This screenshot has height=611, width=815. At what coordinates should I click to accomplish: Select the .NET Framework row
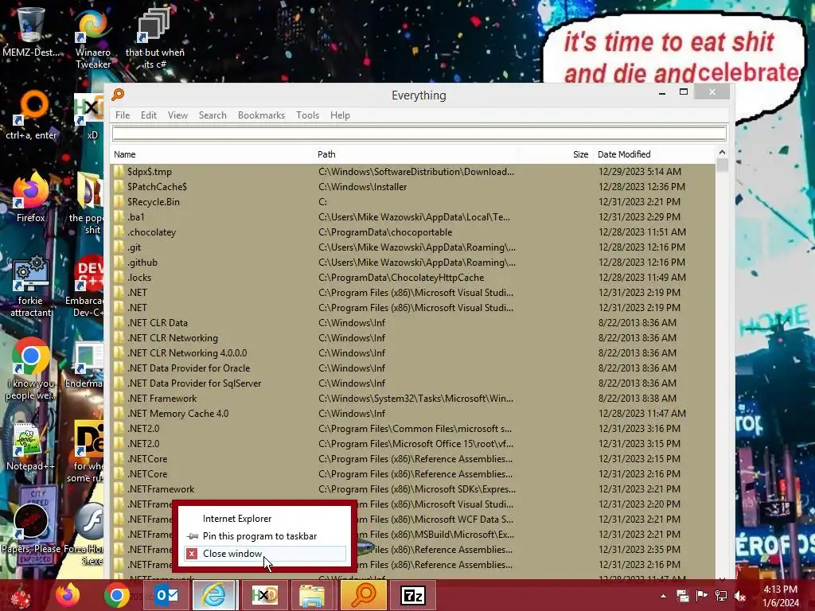[412, 399]
